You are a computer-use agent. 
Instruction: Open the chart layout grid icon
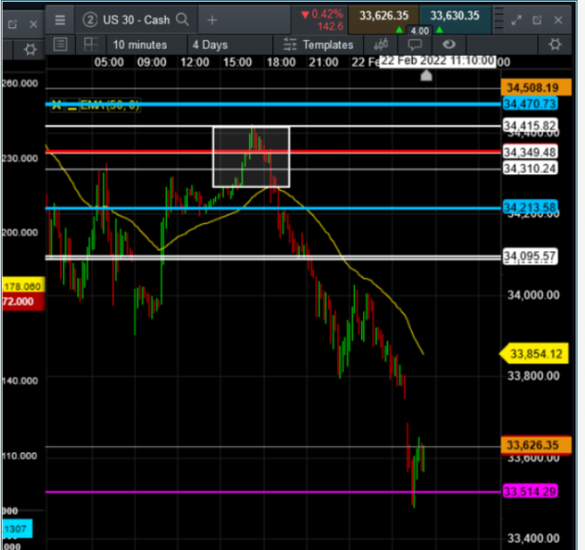pyautogui.click(x=91, y=44)
